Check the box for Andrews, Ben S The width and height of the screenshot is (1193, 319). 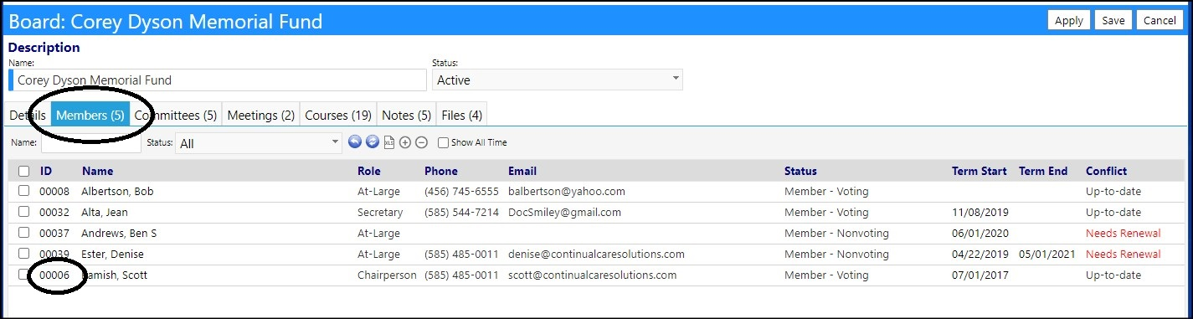coord(24,233)
